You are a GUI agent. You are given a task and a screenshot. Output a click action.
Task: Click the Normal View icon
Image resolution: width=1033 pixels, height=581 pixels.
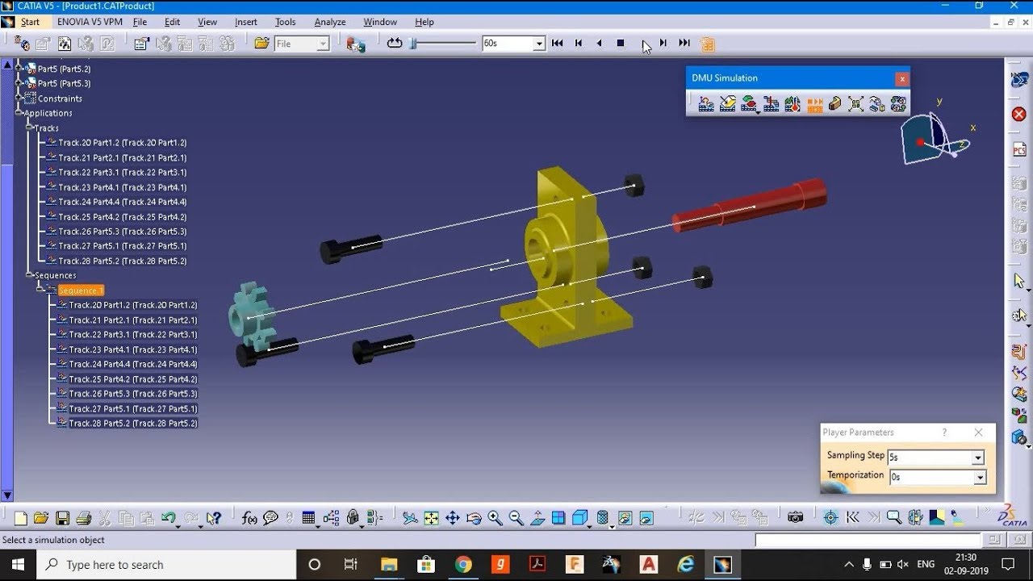click(x=537, y=518)
